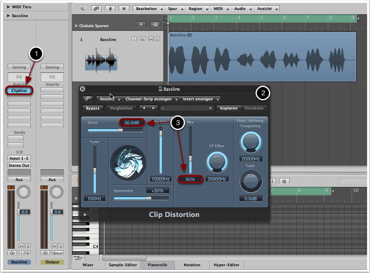Click the add track plus button
This screenshot has width=370, height=273.
pos(141,25)
